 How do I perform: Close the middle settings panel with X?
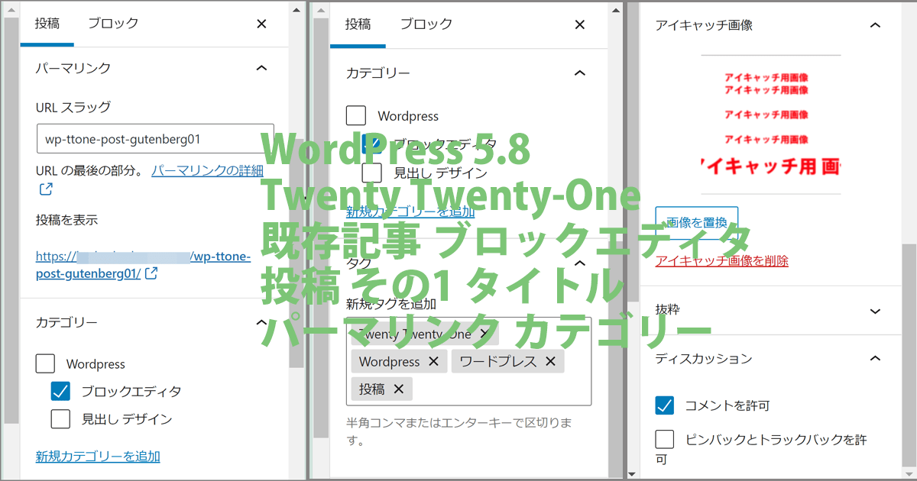pos(579,24)
